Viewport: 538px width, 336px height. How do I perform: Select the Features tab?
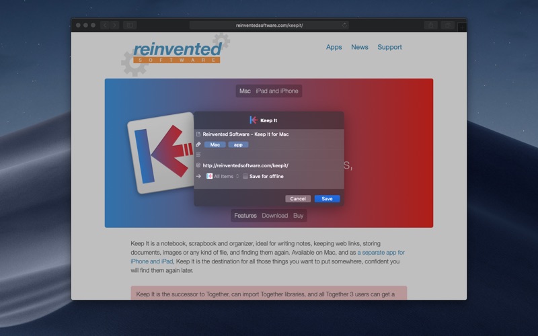[245, 216]
